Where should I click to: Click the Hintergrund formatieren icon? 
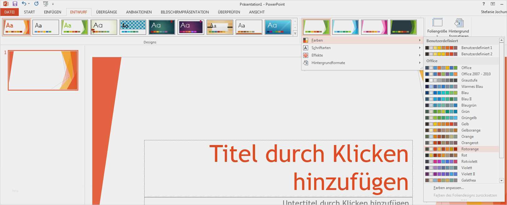click(x=459, y=22)
